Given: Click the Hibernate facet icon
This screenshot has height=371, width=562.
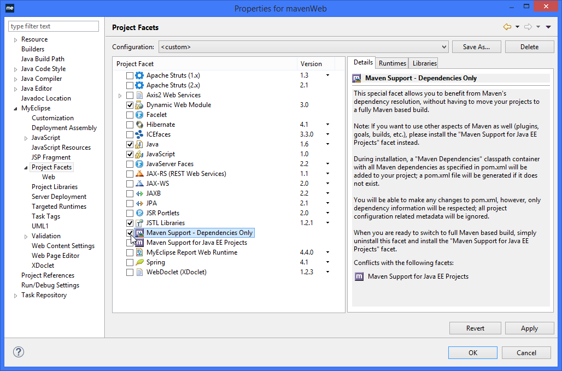Looking at the screenshot, I should [139, 125].
